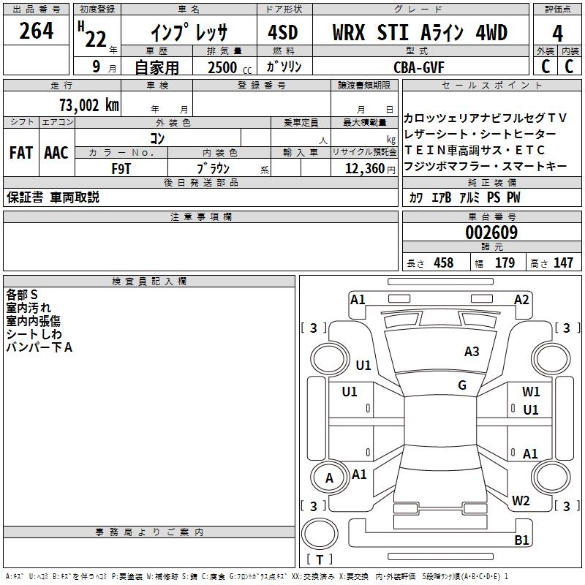Select the air conditioner value AAC
The image size is (585, 585).
[56, 153]
